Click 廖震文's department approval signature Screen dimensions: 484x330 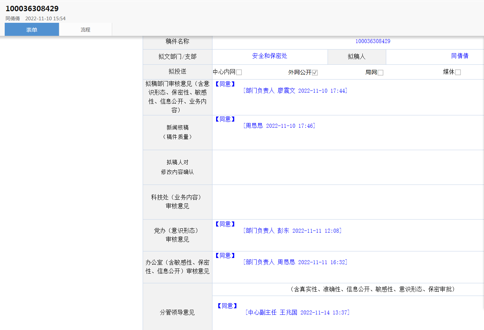coord(295,91)
